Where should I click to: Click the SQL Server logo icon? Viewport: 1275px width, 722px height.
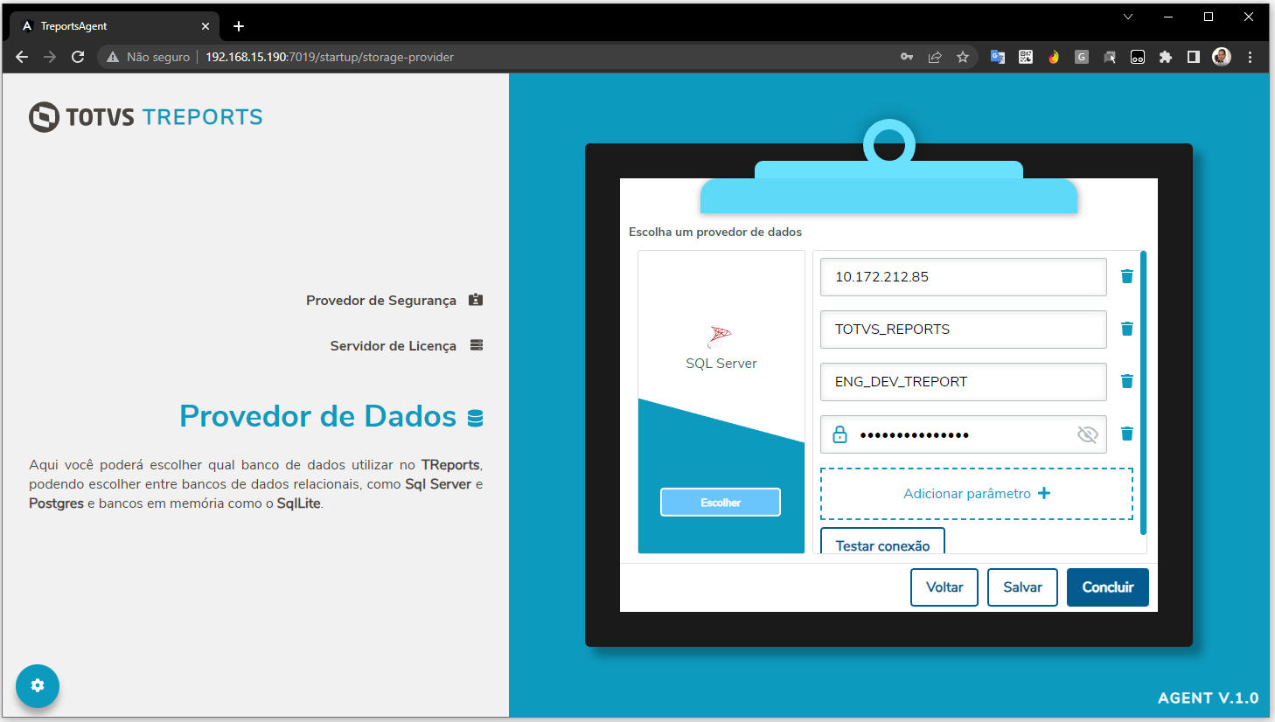tap(721, 337)
